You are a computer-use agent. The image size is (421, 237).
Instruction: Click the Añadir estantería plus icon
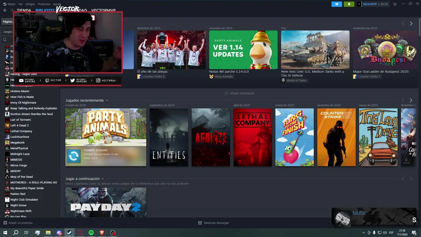tap(226, 93)
